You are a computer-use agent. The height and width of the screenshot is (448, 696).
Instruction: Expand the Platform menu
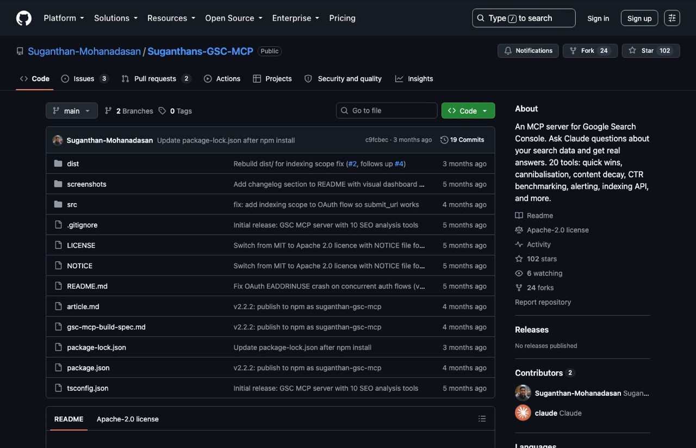tap(64, 18)
